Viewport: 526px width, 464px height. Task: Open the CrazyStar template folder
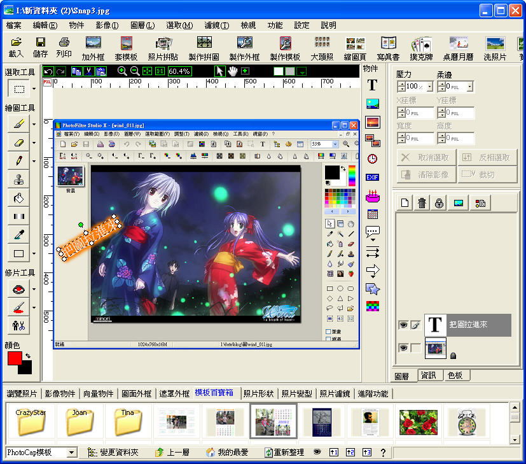(x=31, y=421)
